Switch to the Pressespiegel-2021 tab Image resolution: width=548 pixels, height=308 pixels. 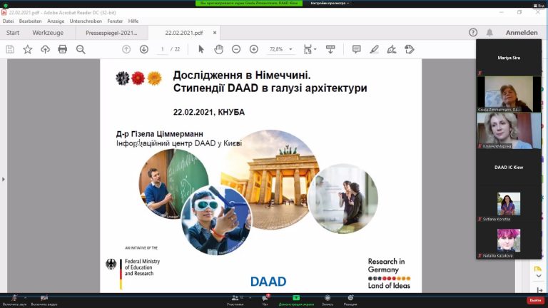click(x=111, y=33)
